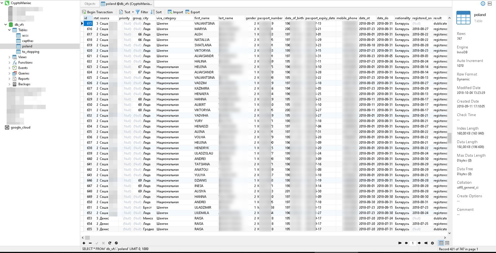Image resolution: width=496 pixels, height=253 pixels.
Task: Select city cell Брест
Action: (x=149, y=207)
